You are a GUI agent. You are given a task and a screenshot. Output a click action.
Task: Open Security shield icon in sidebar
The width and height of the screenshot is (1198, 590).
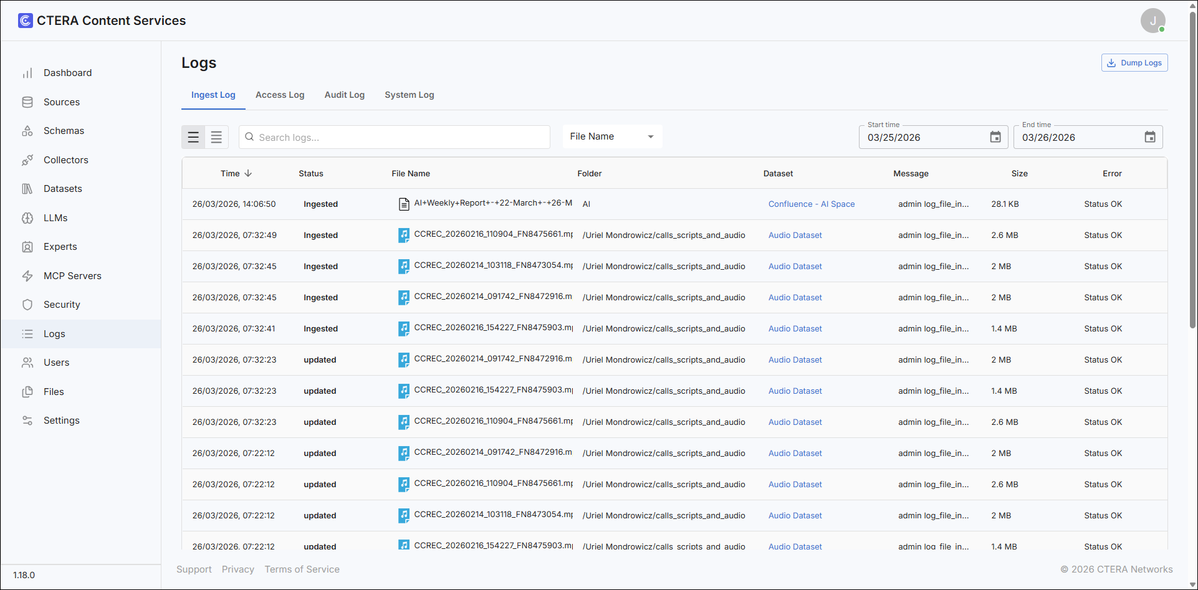click(27, 305)
